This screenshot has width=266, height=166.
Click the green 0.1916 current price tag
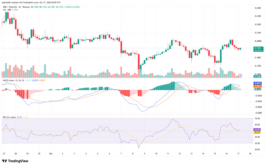258,48
